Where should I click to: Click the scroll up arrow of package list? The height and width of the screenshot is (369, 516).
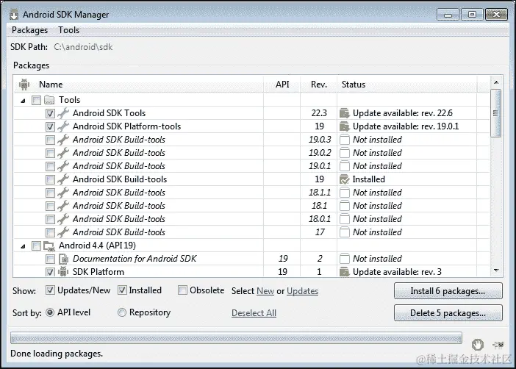click(496, 82)
